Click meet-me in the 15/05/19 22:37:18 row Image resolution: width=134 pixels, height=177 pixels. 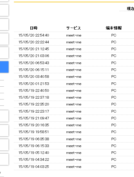click(x=74, y=97)
